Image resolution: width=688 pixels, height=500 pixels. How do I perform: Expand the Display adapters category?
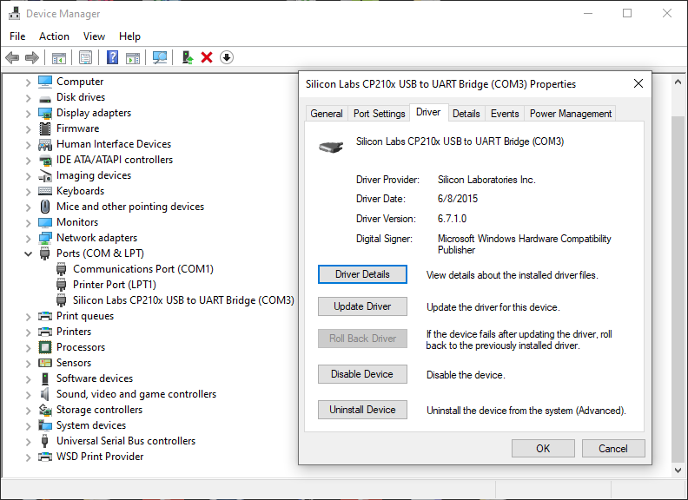pos(29,113)
